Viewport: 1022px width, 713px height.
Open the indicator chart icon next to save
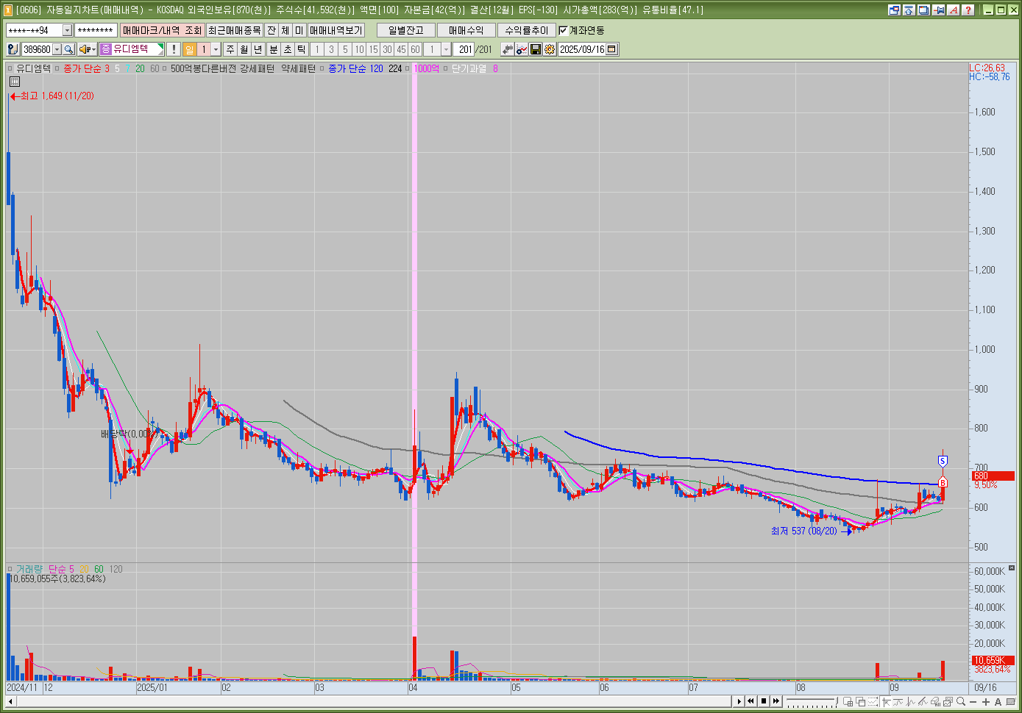click(522, 49)
